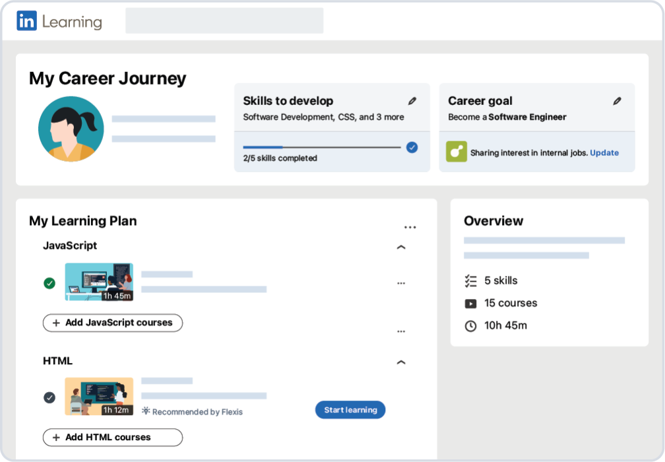The width and height of the screenshot is (665, 462).
Task: Collapse the JavaScript section chevron
Action: (401, 247)
